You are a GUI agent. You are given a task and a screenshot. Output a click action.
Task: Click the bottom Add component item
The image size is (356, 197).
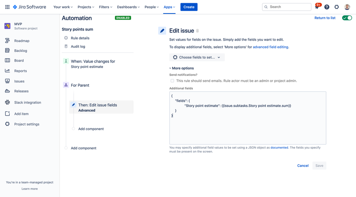(x=83, y=148)
